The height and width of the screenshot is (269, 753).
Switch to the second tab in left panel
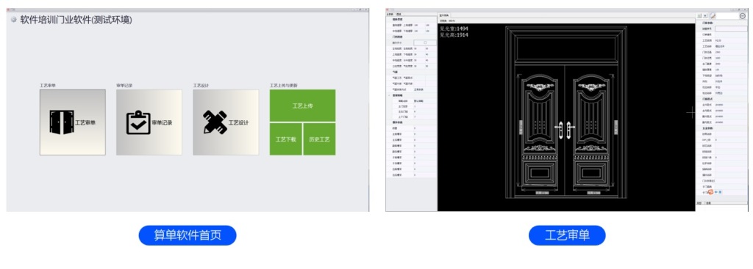(399, 15)
